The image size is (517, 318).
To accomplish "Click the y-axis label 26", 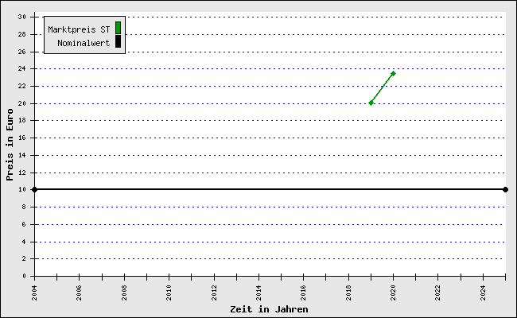I will 22,52.
